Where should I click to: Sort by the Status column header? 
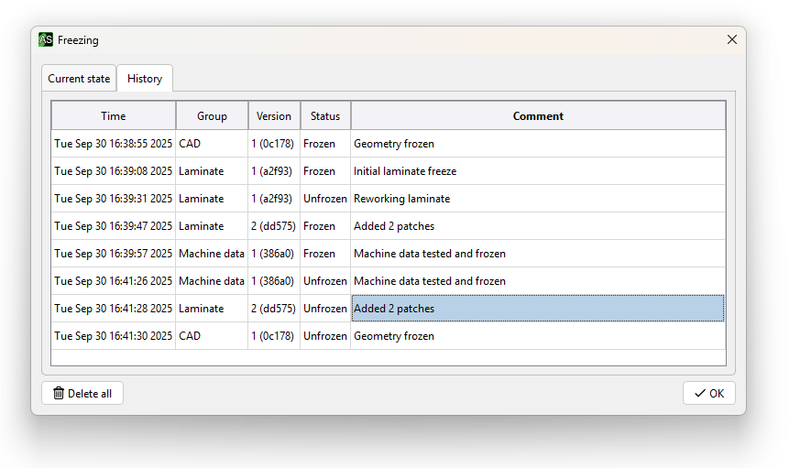325,116
